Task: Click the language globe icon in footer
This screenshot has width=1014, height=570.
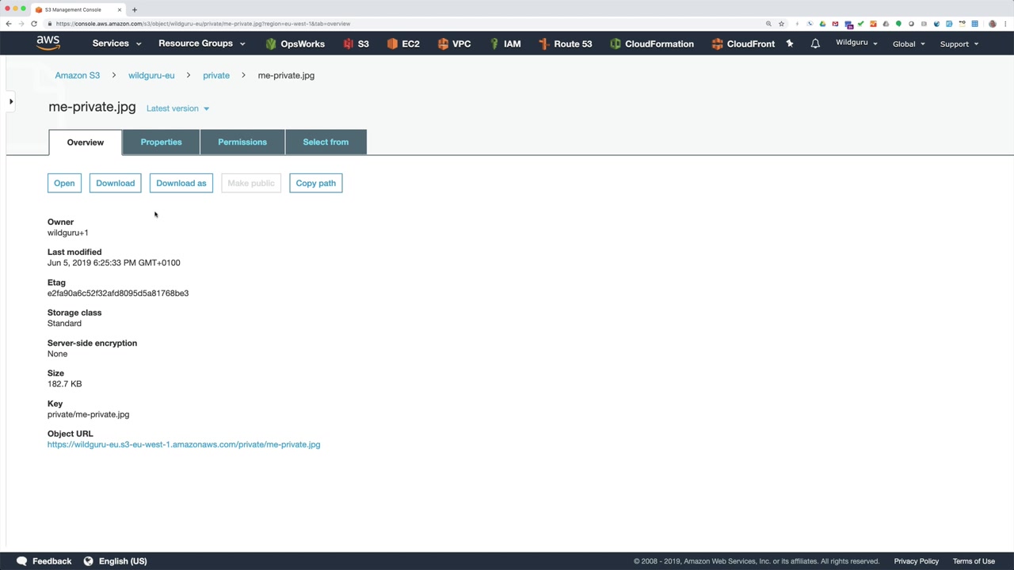Action: pos(89,561)
